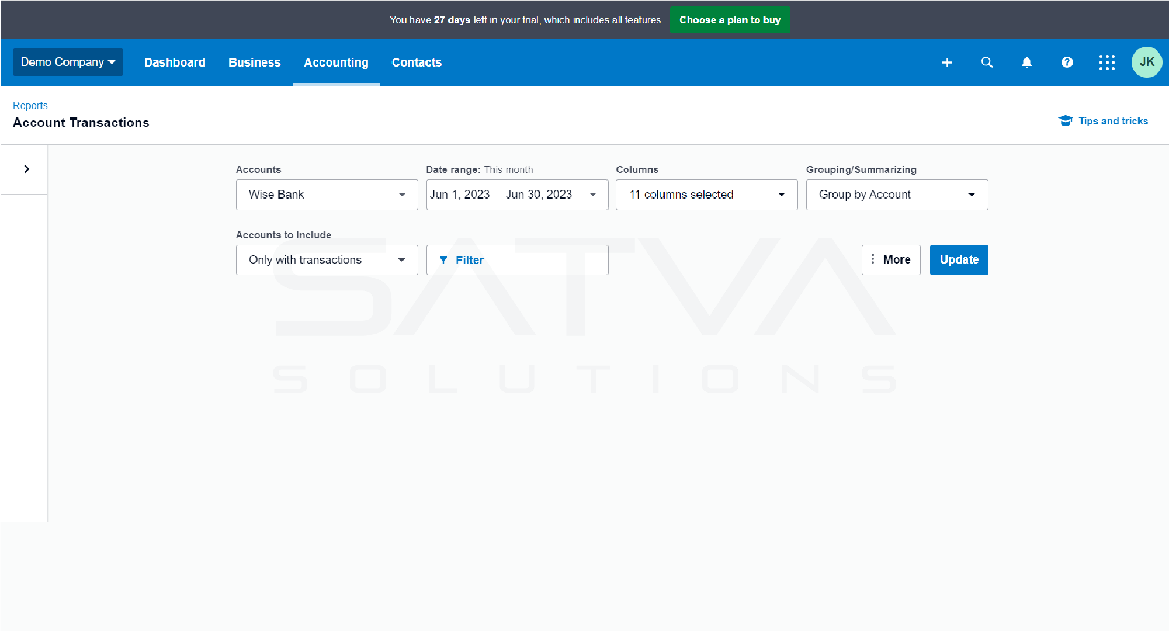Click the Filter button text
Viewport: 1169px width, 631px height.
click(x=470, y=260)
